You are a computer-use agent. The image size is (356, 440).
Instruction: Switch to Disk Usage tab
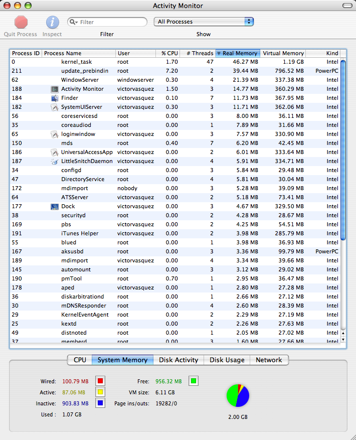tap(227, 360)
